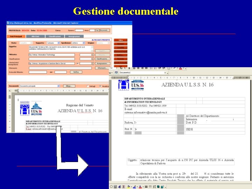Viewport: 252px width, 189px height.
Task: Click the Annulla Protocollo button
Action: pyautogui.click(x=120, y=63)
